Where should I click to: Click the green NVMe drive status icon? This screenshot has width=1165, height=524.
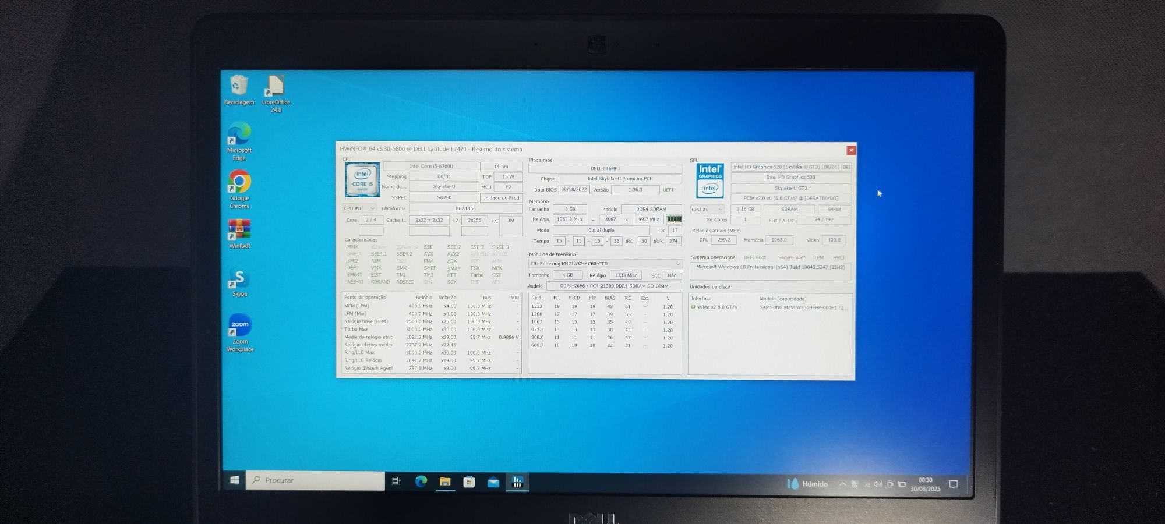693,307
